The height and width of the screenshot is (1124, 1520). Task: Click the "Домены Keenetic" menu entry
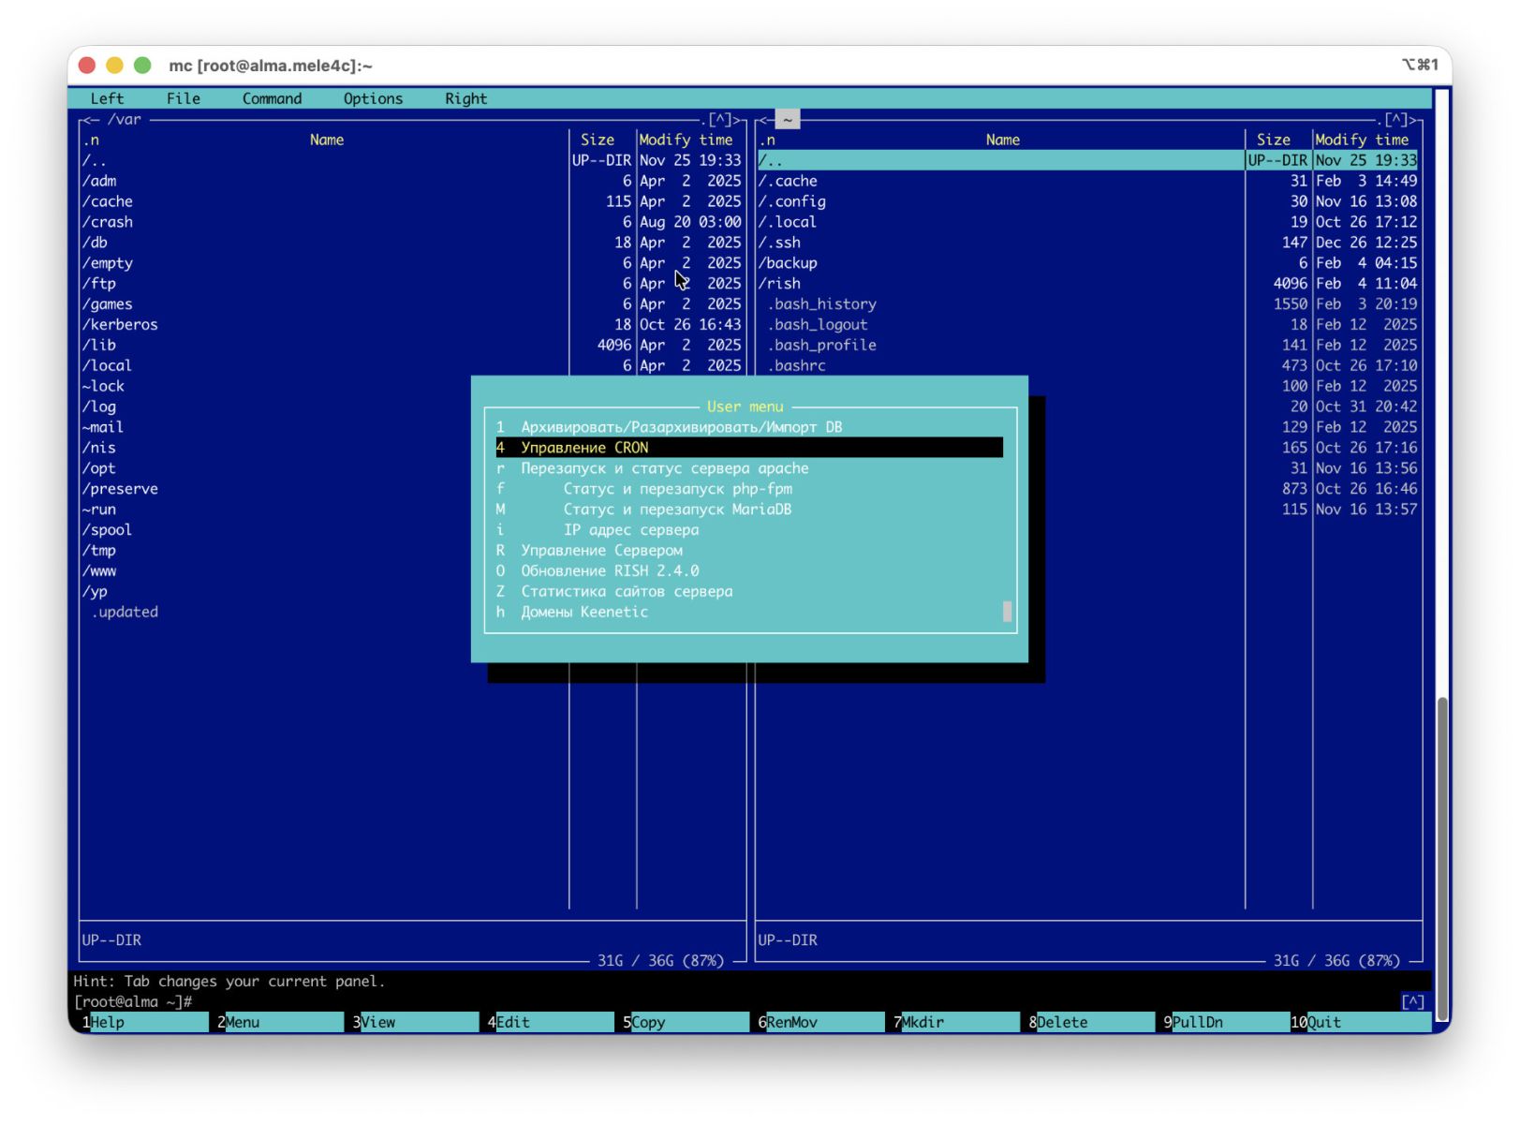[x=583, y=613]
